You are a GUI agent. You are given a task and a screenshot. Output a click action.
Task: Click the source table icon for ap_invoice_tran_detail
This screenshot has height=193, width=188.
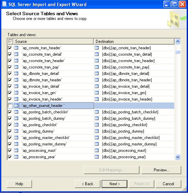[16, 86]
